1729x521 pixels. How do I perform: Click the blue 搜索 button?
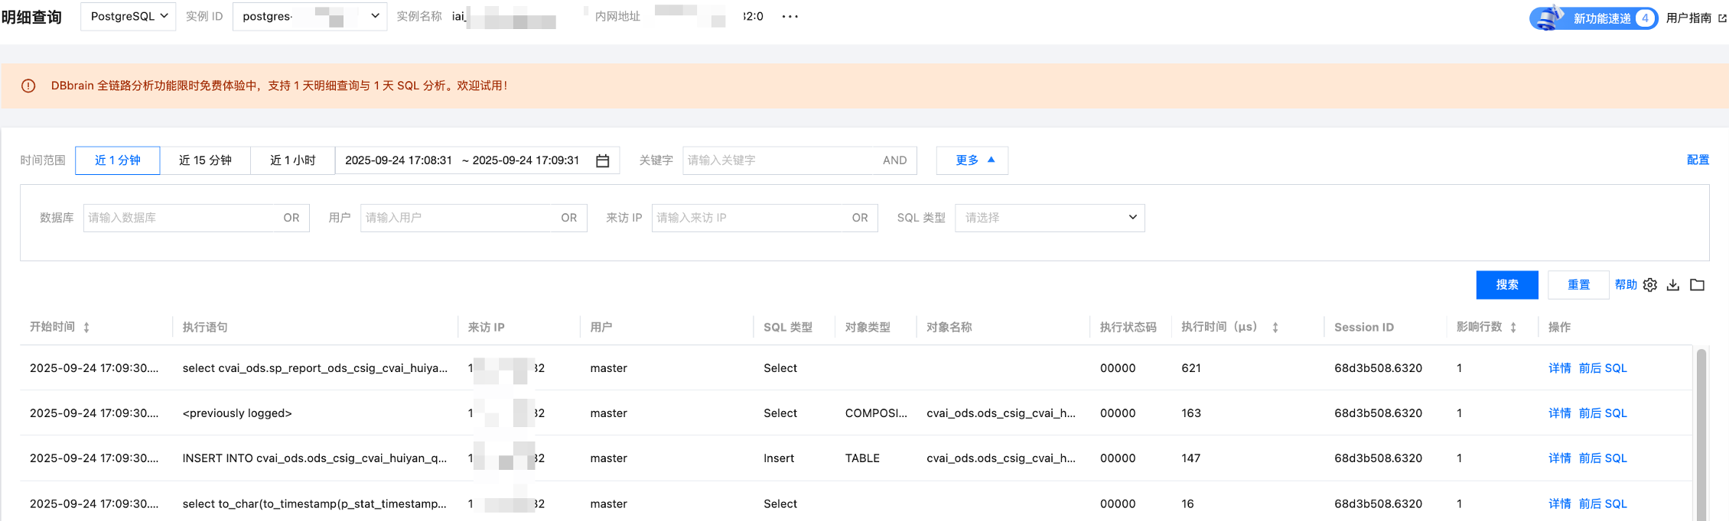pyautogui.click(x=1506, y=285)
